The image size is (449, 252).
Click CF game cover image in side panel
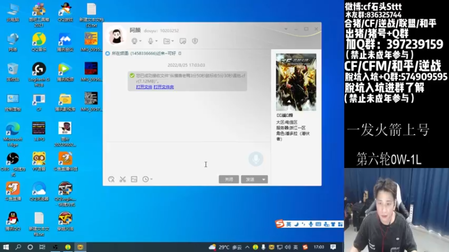pos(296,82)
